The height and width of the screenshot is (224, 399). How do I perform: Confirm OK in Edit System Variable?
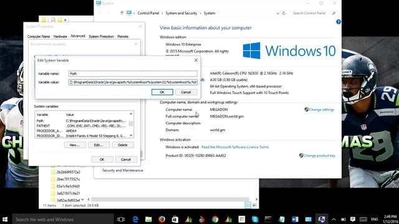[162, 92]
